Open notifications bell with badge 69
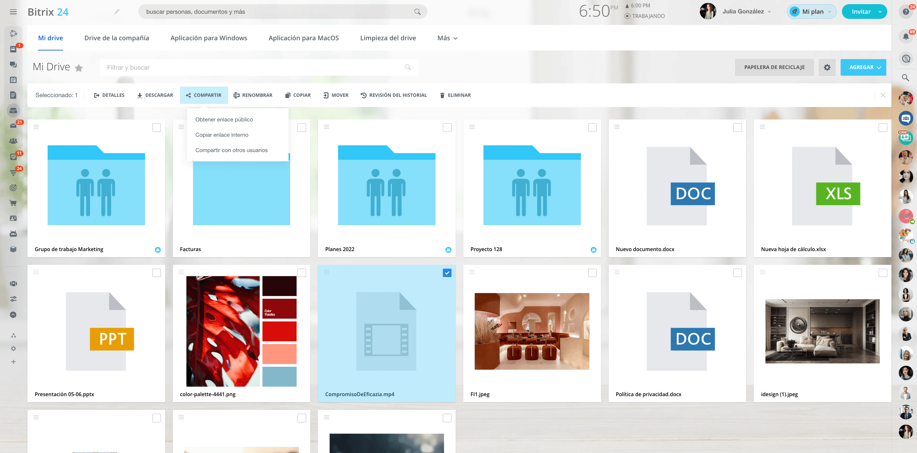Screen dimensions: 917x453 (905, 36)
